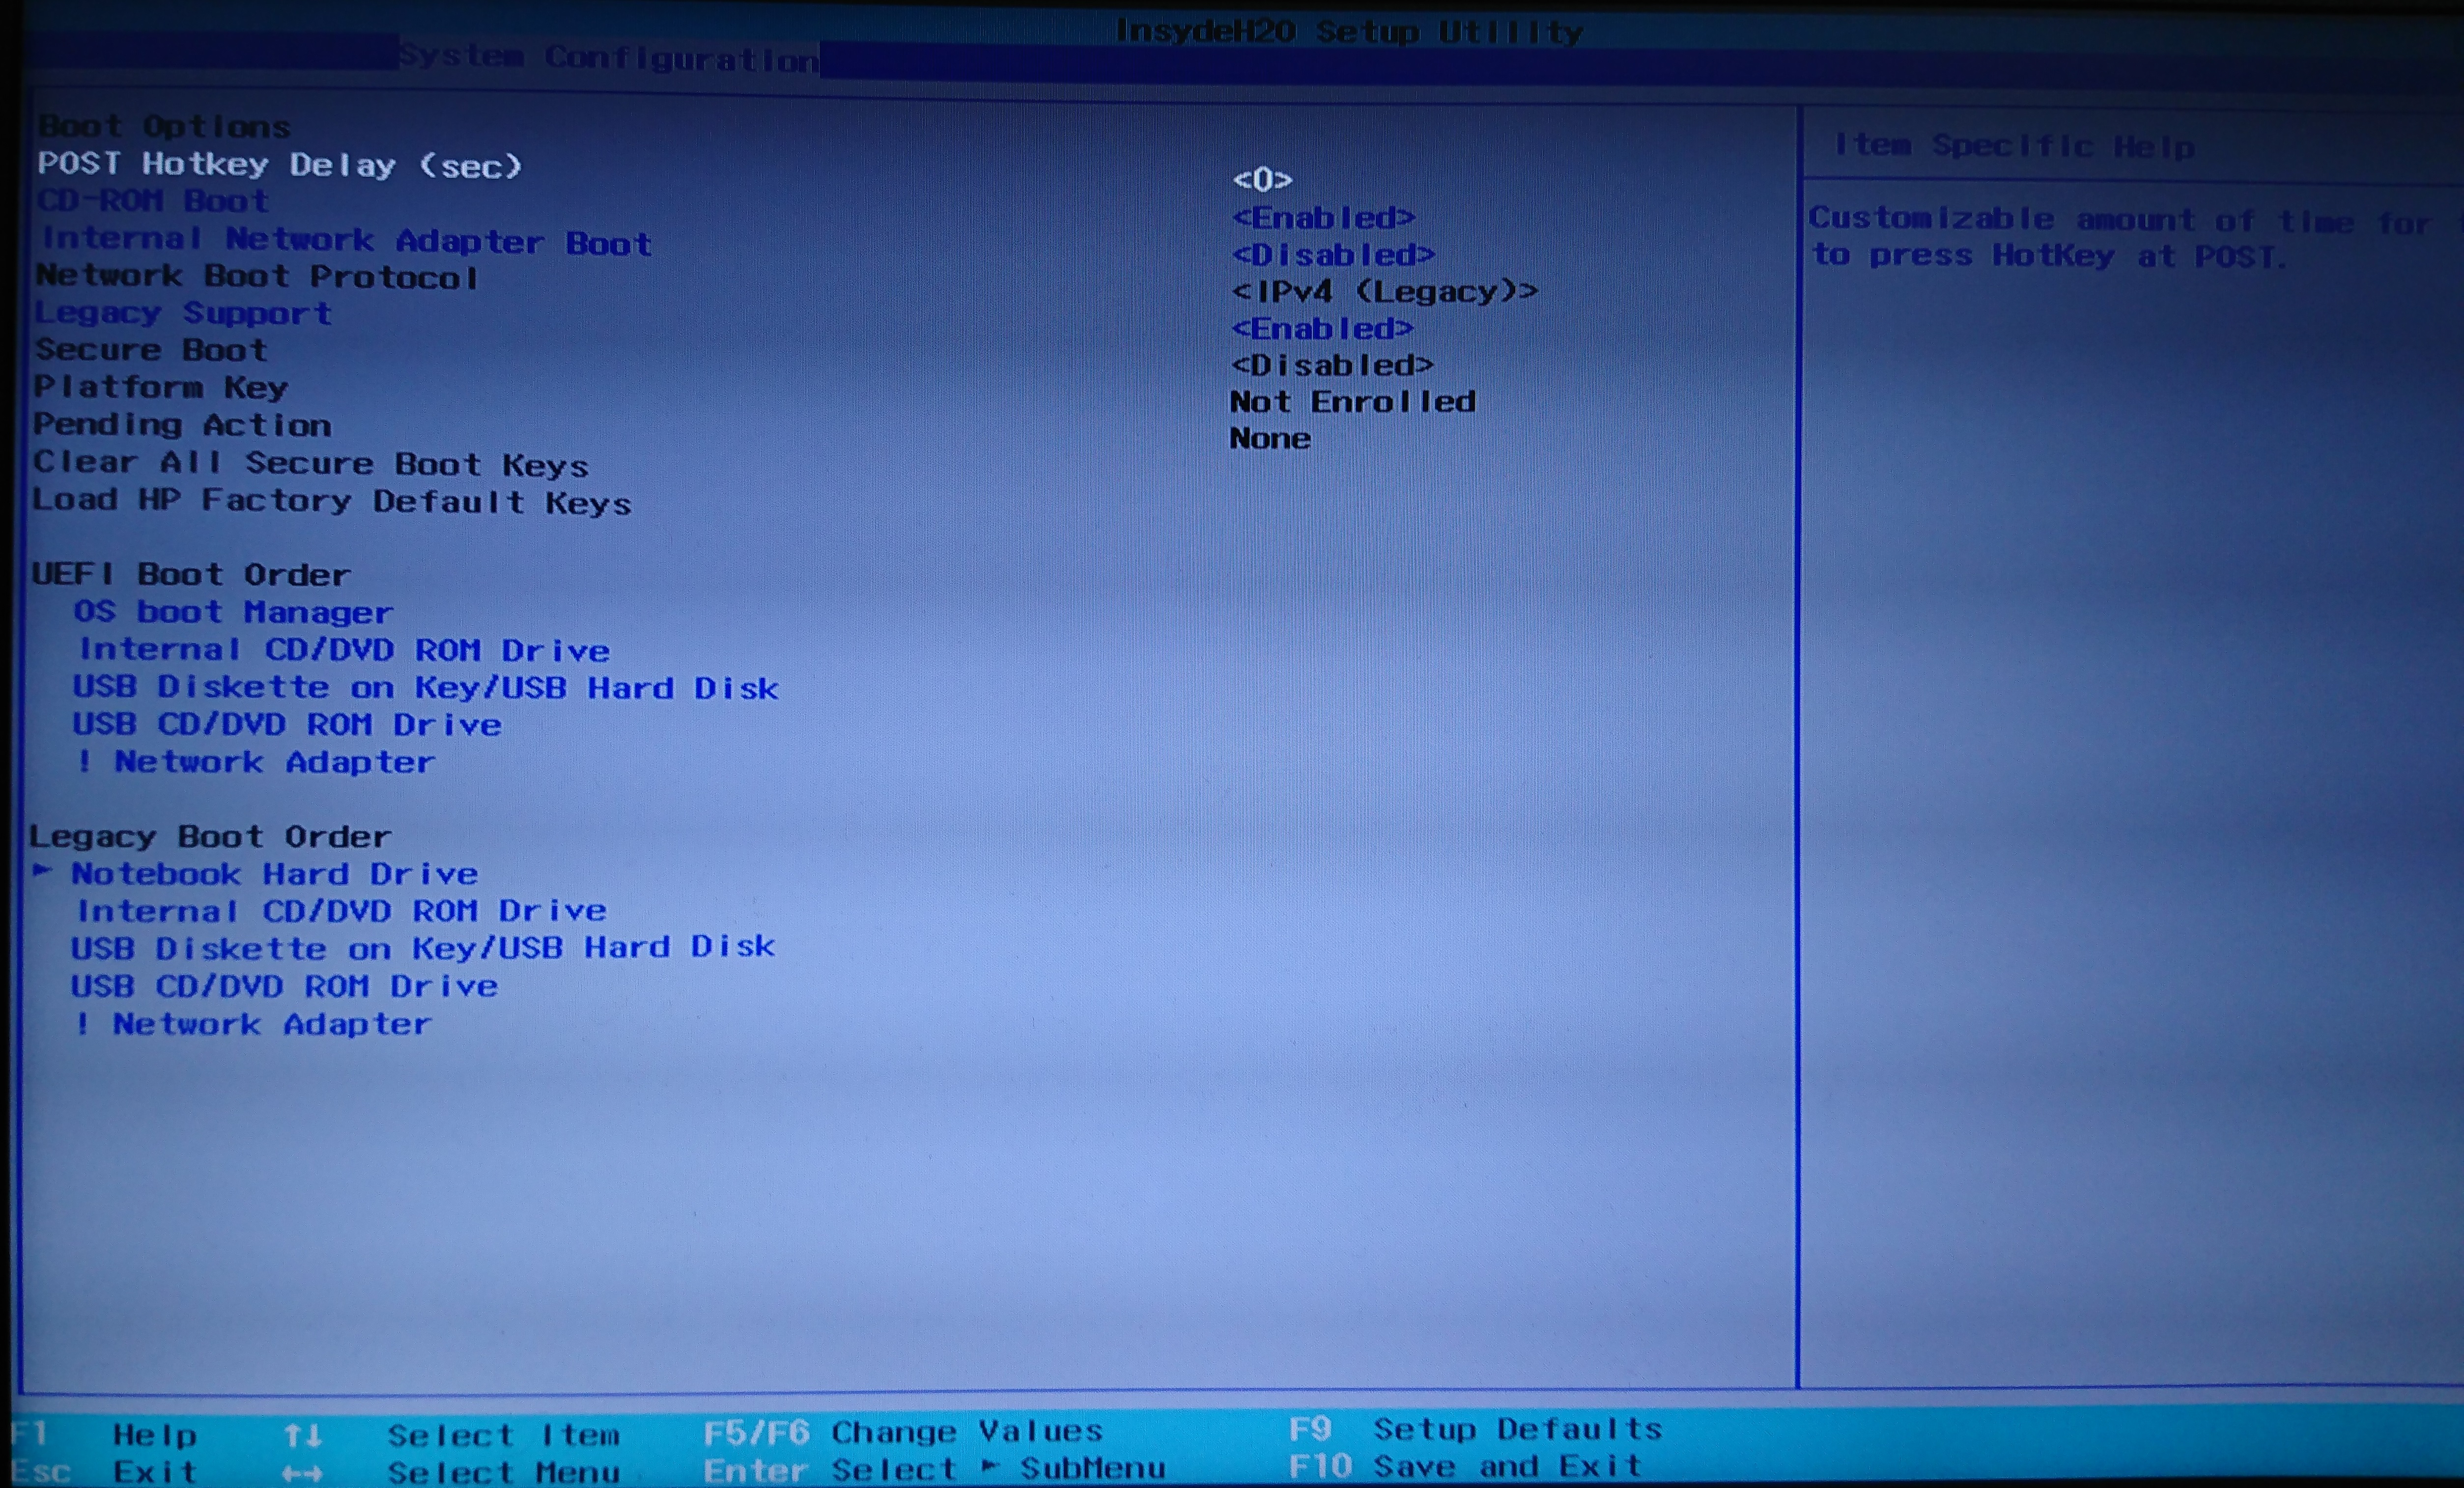Toggle Legacy Support Enabled value
The image size is (2464, 1488).
click(1322, 328)
